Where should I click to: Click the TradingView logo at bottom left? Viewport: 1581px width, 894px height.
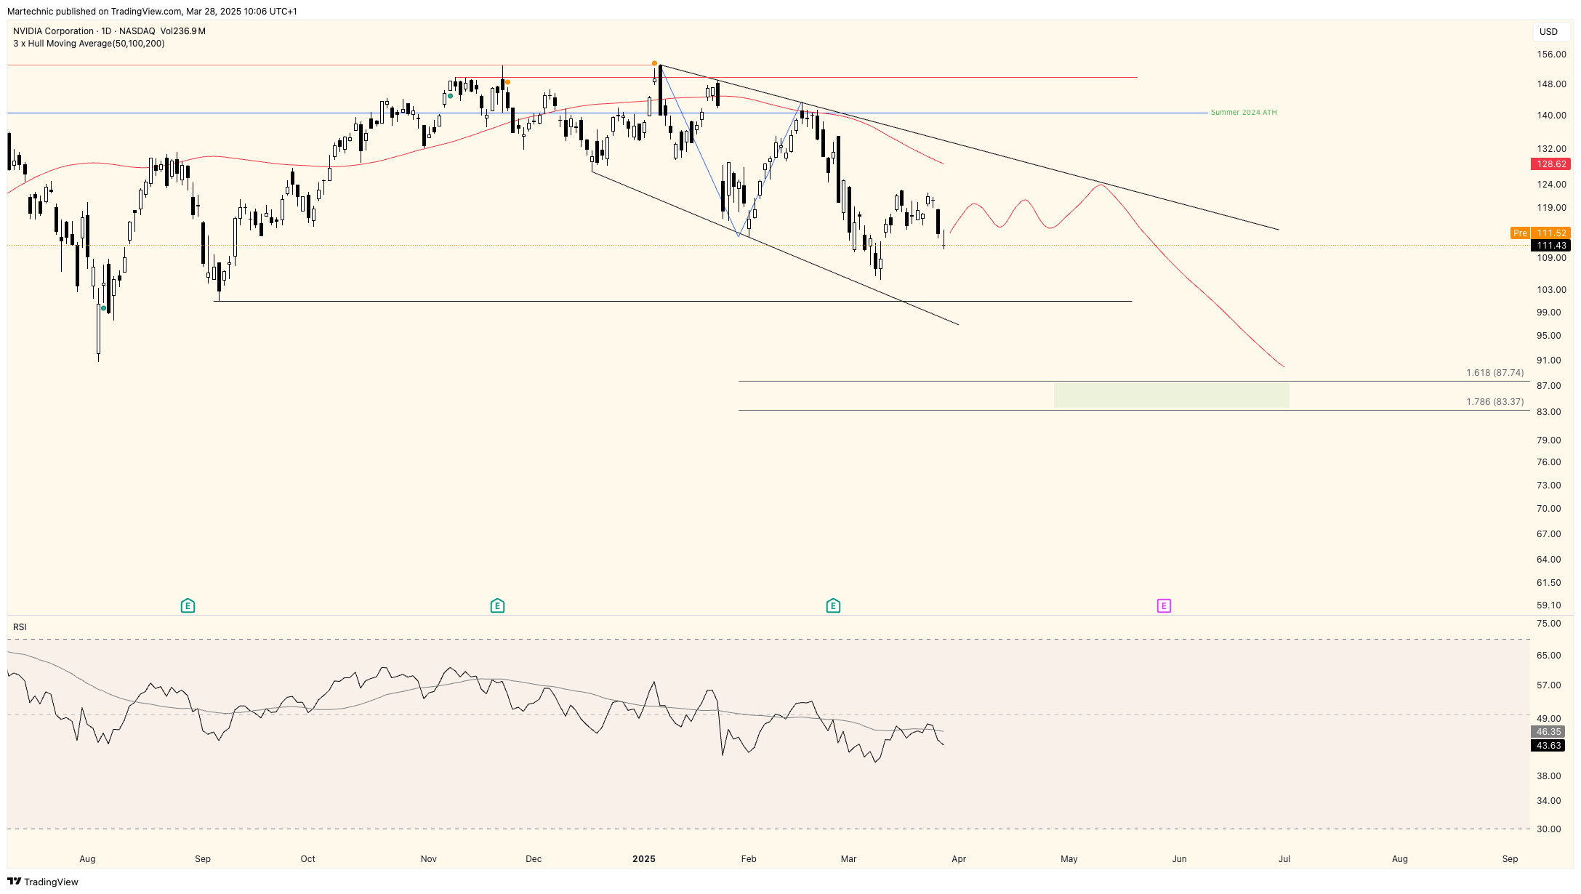(42, 882)
